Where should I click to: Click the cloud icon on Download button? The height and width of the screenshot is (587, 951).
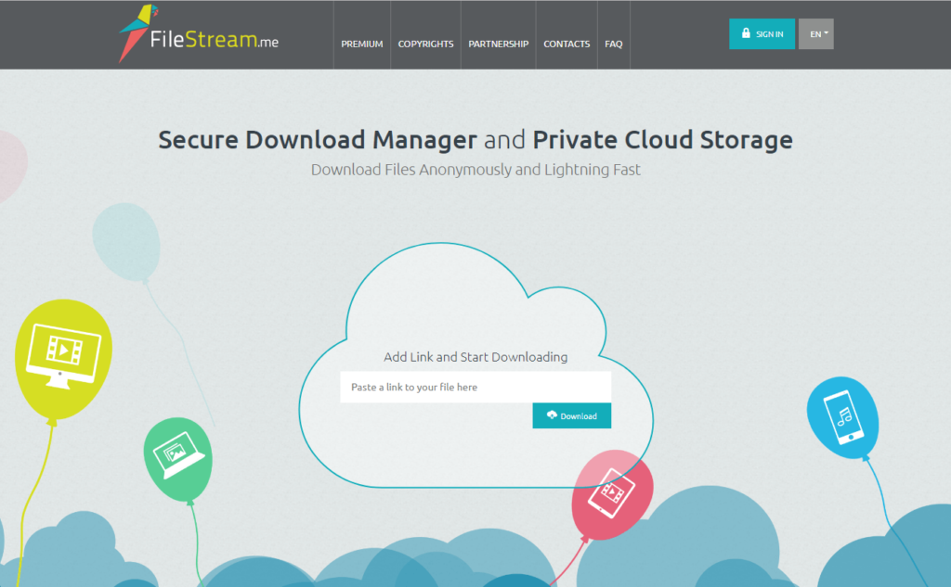pos(552,415)
